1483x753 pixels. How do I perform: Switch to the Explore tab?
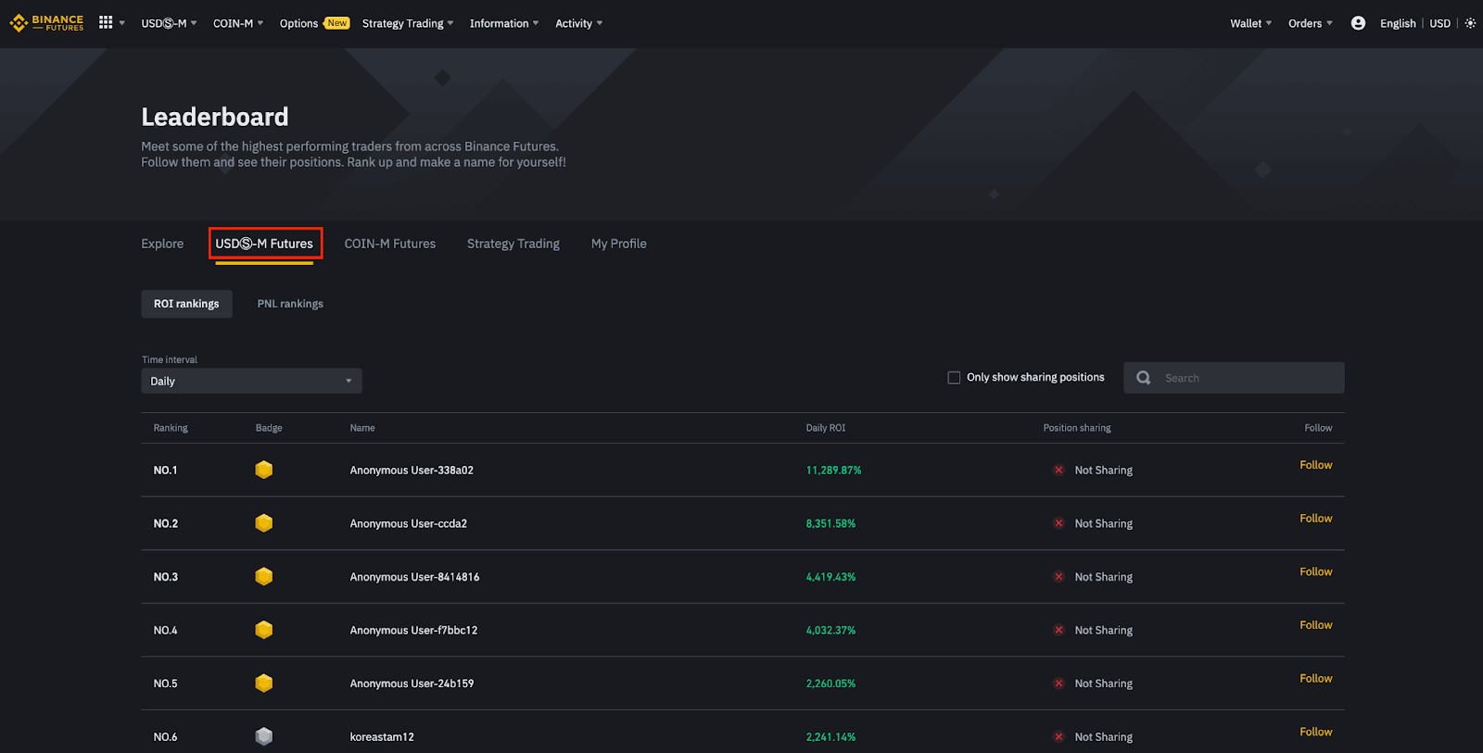[162, 244]
